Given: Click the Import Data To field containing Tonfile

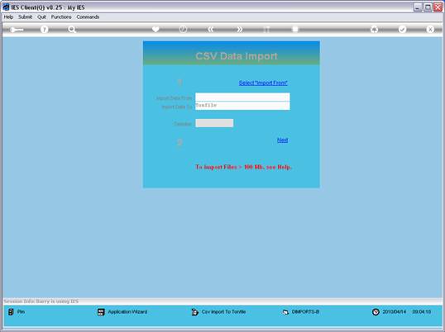Looking at the screenshot, I should coord(242,106).
